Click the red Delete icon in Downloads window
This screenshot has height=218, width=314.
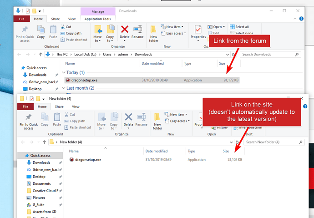click(x=125, y=30)
